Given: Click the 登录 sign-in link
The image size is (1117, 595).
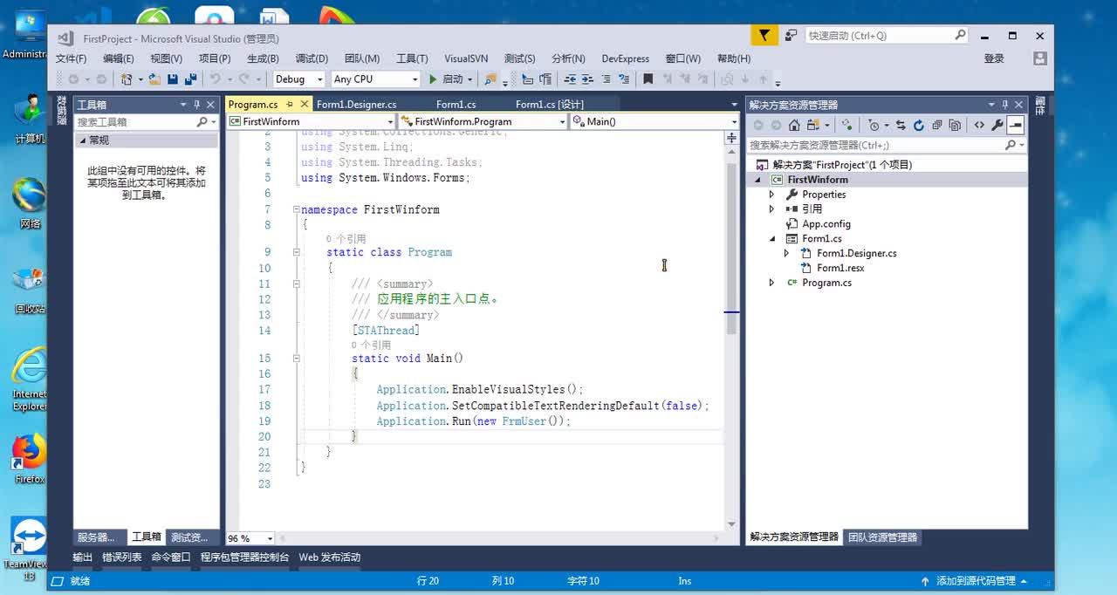Looking at the screenshot, I should pos(994,58).
